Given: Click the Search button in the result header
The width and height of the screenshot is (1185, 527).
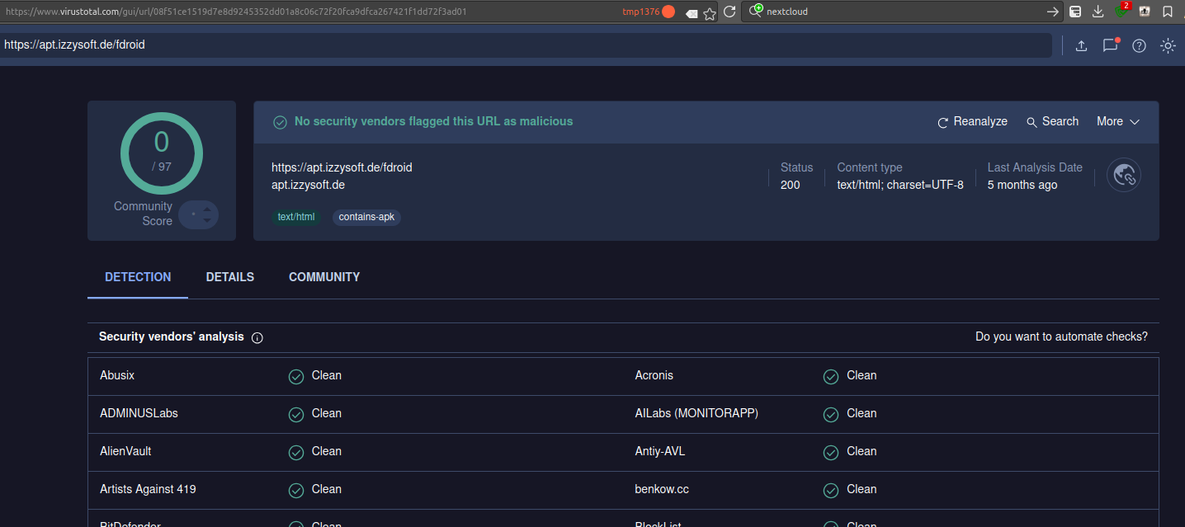Looking at the screenshot, I should [1052, 121].
